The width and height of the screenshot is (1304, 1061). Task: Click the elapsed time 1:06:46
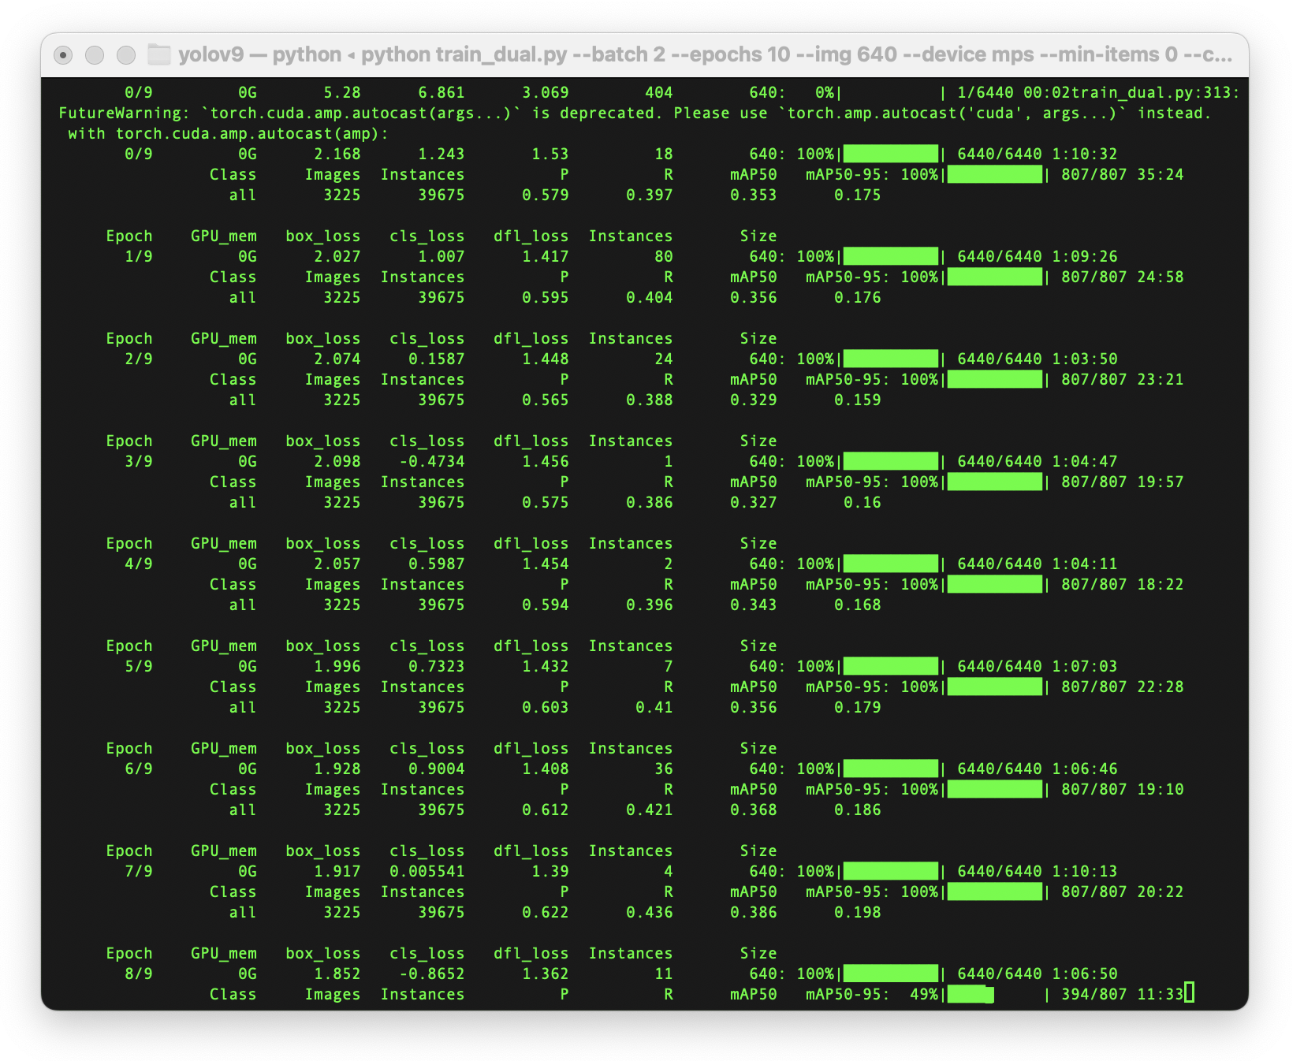[x=1085, y=769]
